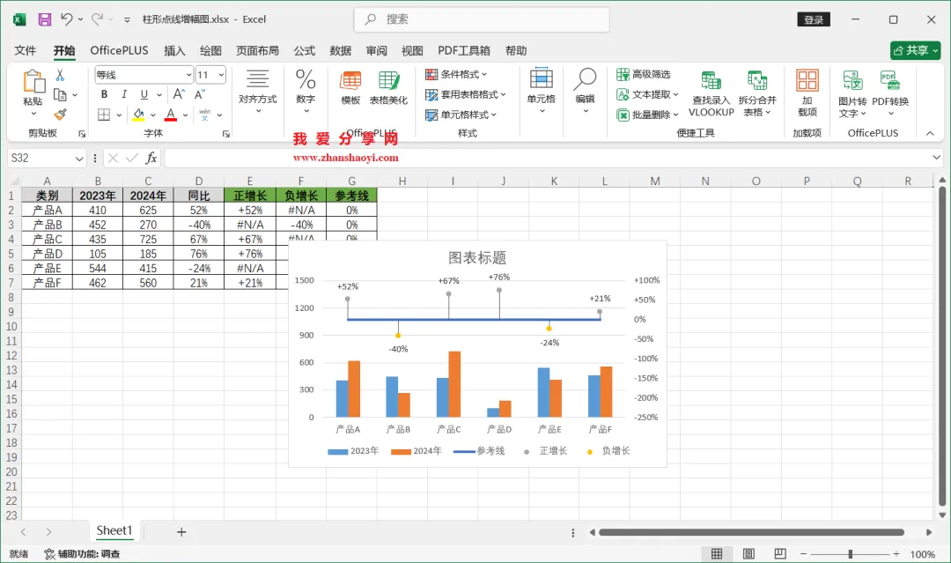
Task: Click the horizontal scrollbar
Action: click(x=751, y=532)
